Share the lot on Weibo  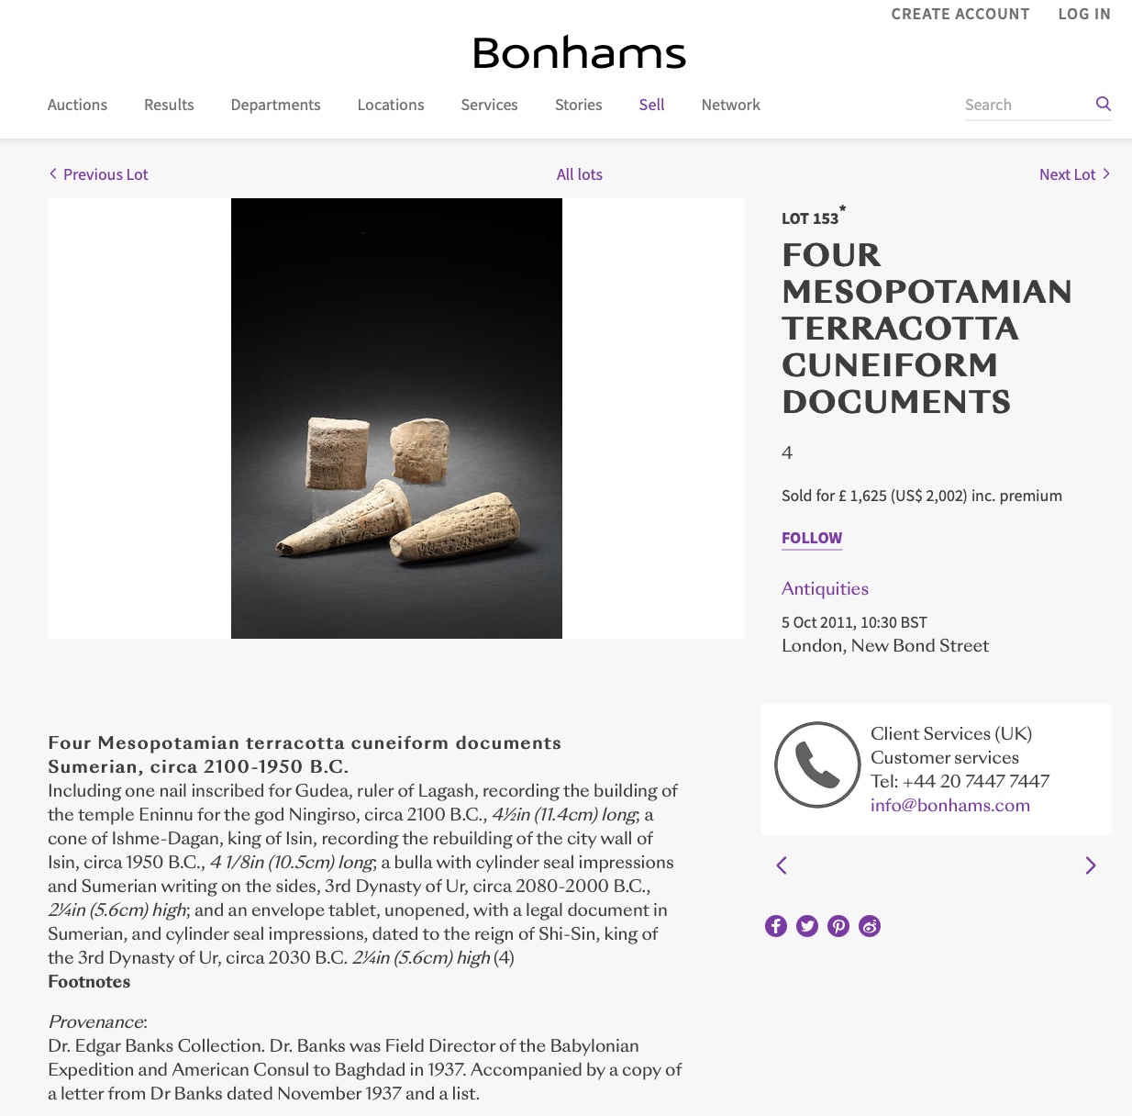[x=870, y=926]
